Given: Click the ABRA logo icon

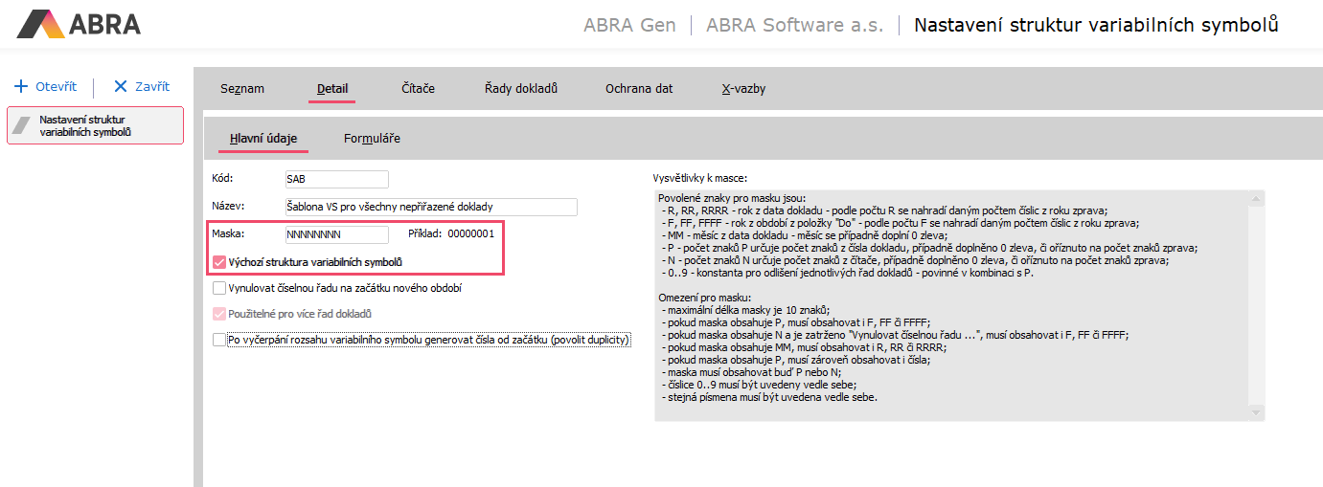Looking at the screenshot, I should coord(40,24).
